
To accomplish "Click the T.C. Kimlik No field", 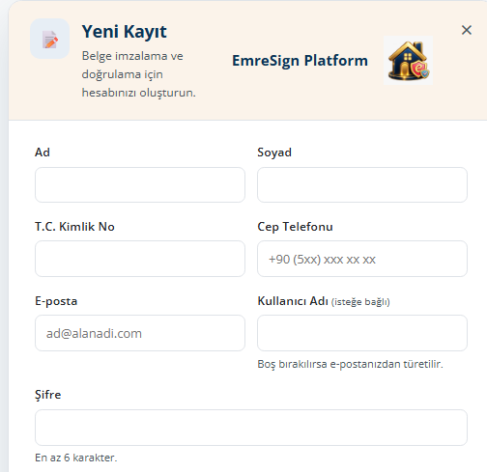I will point(140,259).
